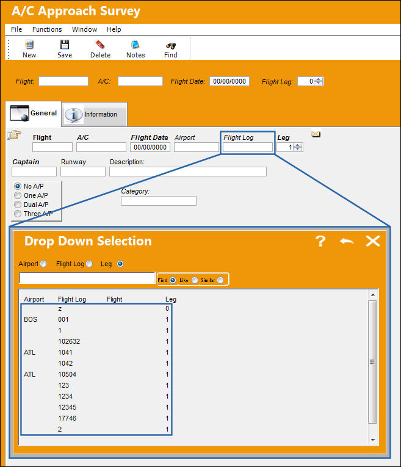Click the Flight field on General tab

(x=52, y=147)
